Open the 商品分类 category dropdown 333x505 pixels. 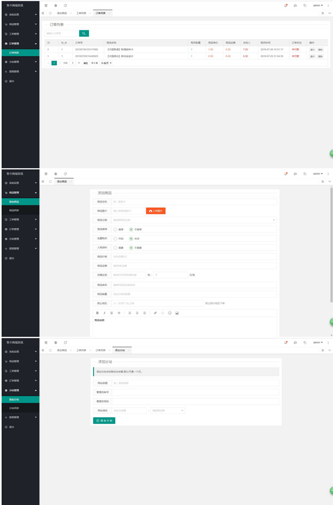194,220
